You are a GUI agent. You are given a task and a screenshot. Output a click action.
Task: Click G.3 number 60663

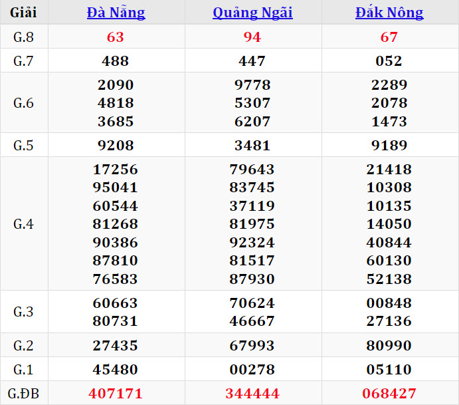coord(116,303)
